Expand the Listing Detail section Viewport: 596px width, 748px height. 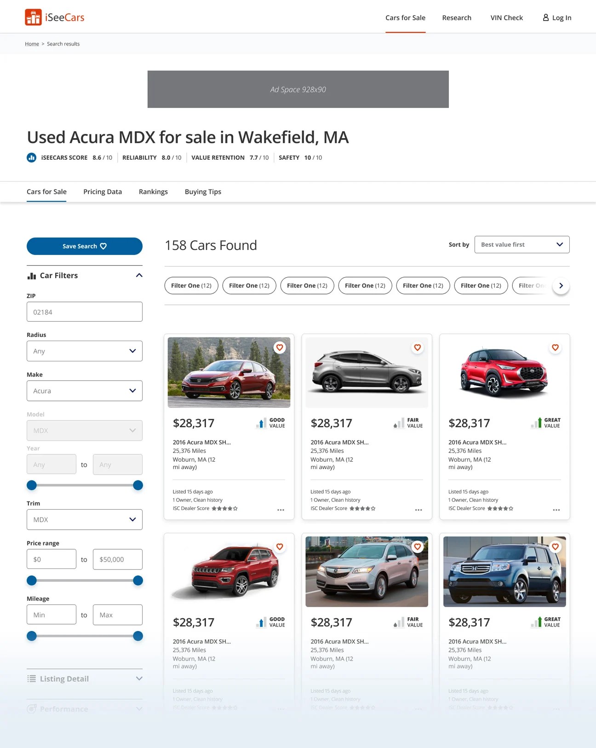click(x=139, y=678)
